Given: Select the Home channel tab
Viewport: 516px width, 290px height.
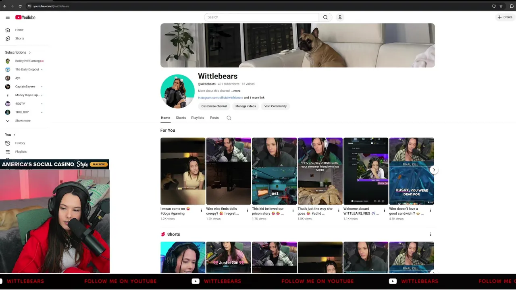Looking at the screenshot, I should click(165, 118).
